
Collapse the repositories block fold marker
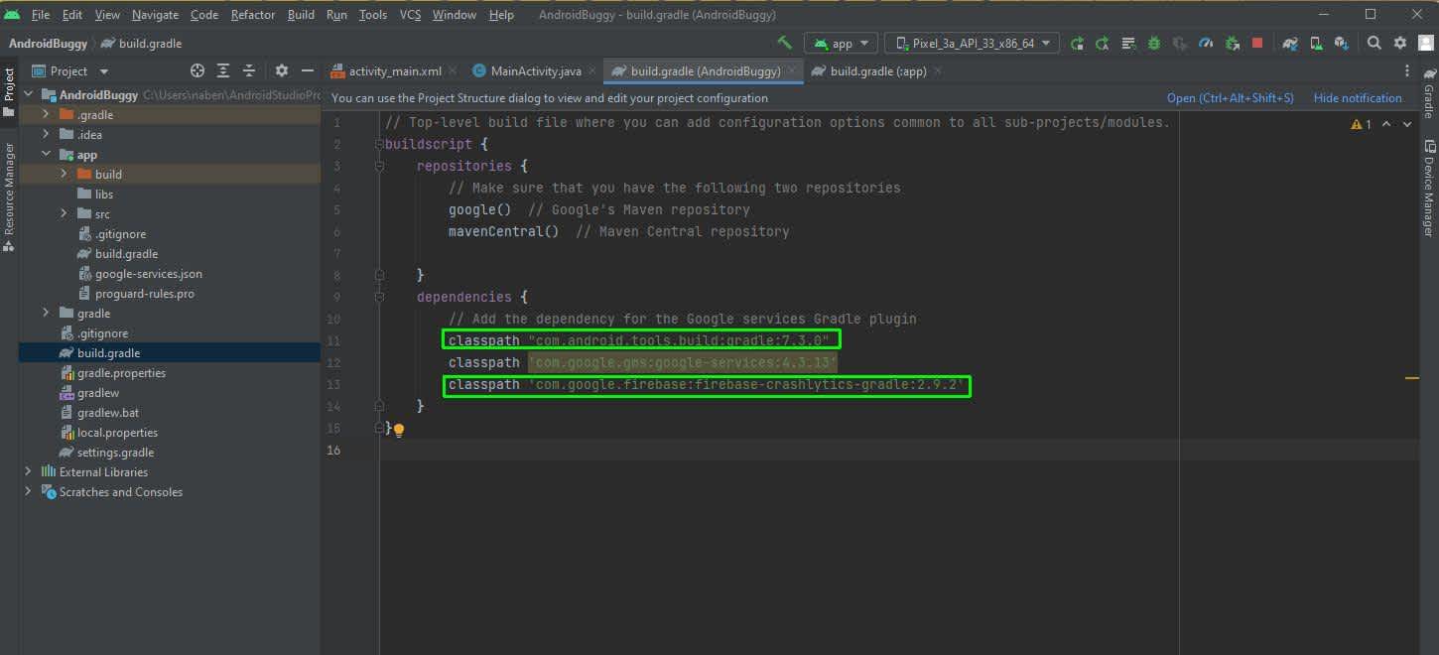coord(379,166)
